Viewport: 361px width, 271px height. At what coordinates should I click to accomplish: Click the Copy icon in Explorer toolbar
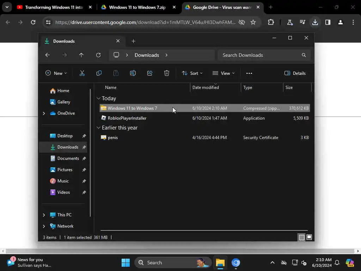point(99,73)
